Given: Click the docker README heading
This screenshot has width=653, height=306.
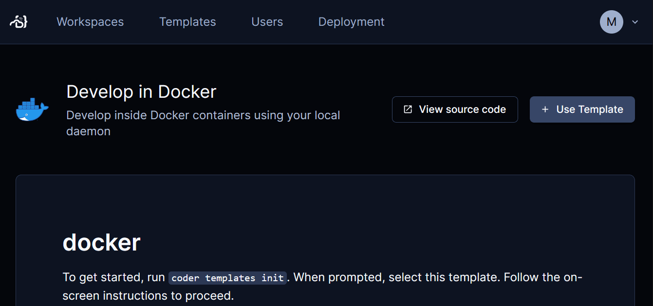Looking at the screenshot, I should click(x=102, y=242).
